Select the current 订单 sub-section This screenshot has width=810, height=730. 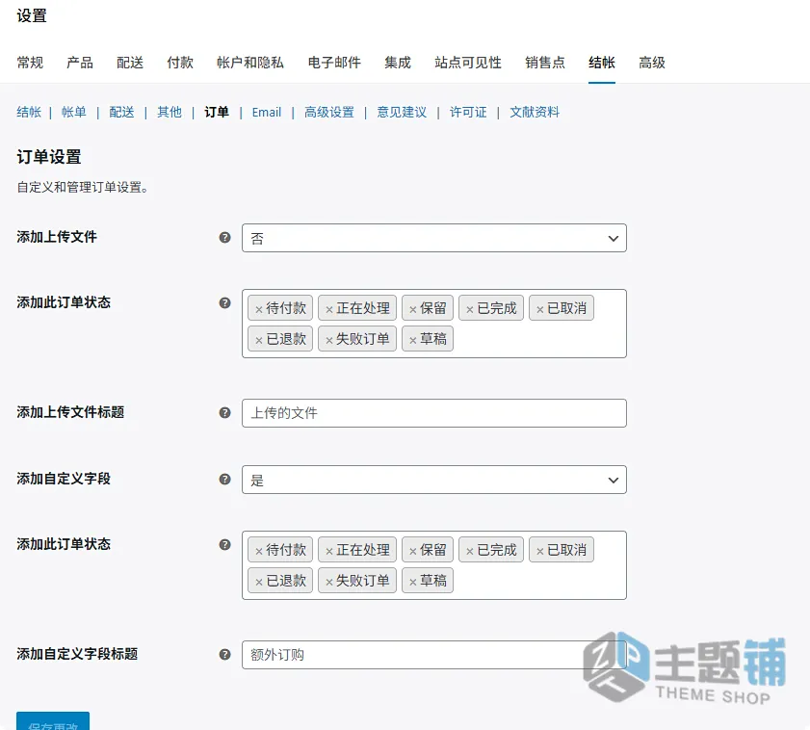pyautogui.click(x=217, y=112)
